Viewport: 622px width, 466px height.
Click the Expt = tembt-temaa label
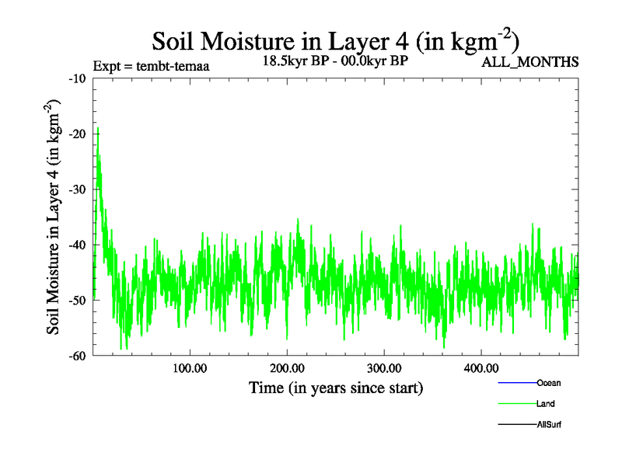point(151,66)
